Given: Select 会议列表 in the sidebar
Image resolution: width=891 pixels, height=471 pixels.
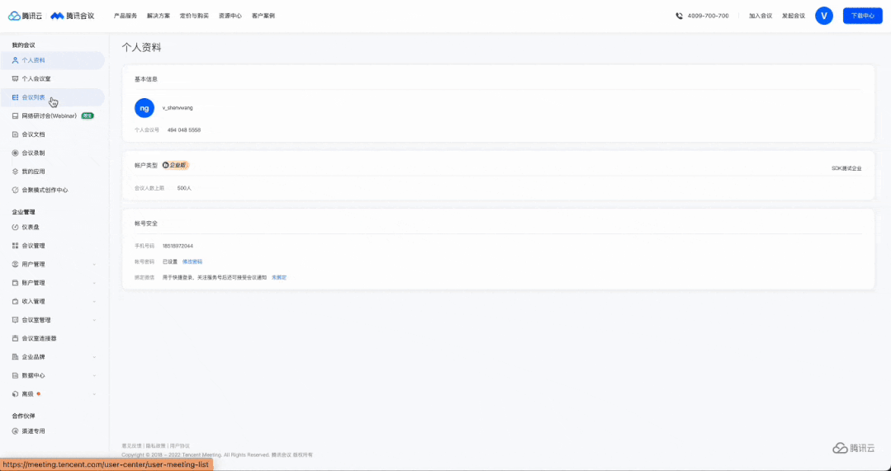Looking at the screenshot, I should 33,97.
